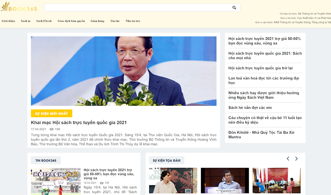Navigate to the Gian hàng section

coord(98,21)
